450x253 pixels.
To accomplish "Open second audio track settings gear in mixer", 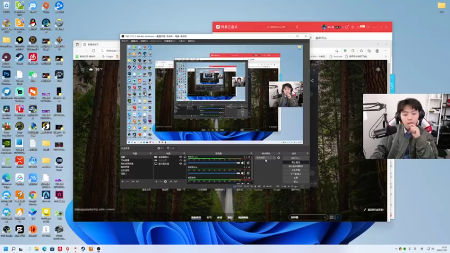I will (x=248, y=173).
